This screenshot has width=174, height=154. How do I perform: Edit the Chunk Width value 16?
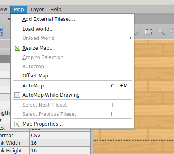click(x=60, y=143)
